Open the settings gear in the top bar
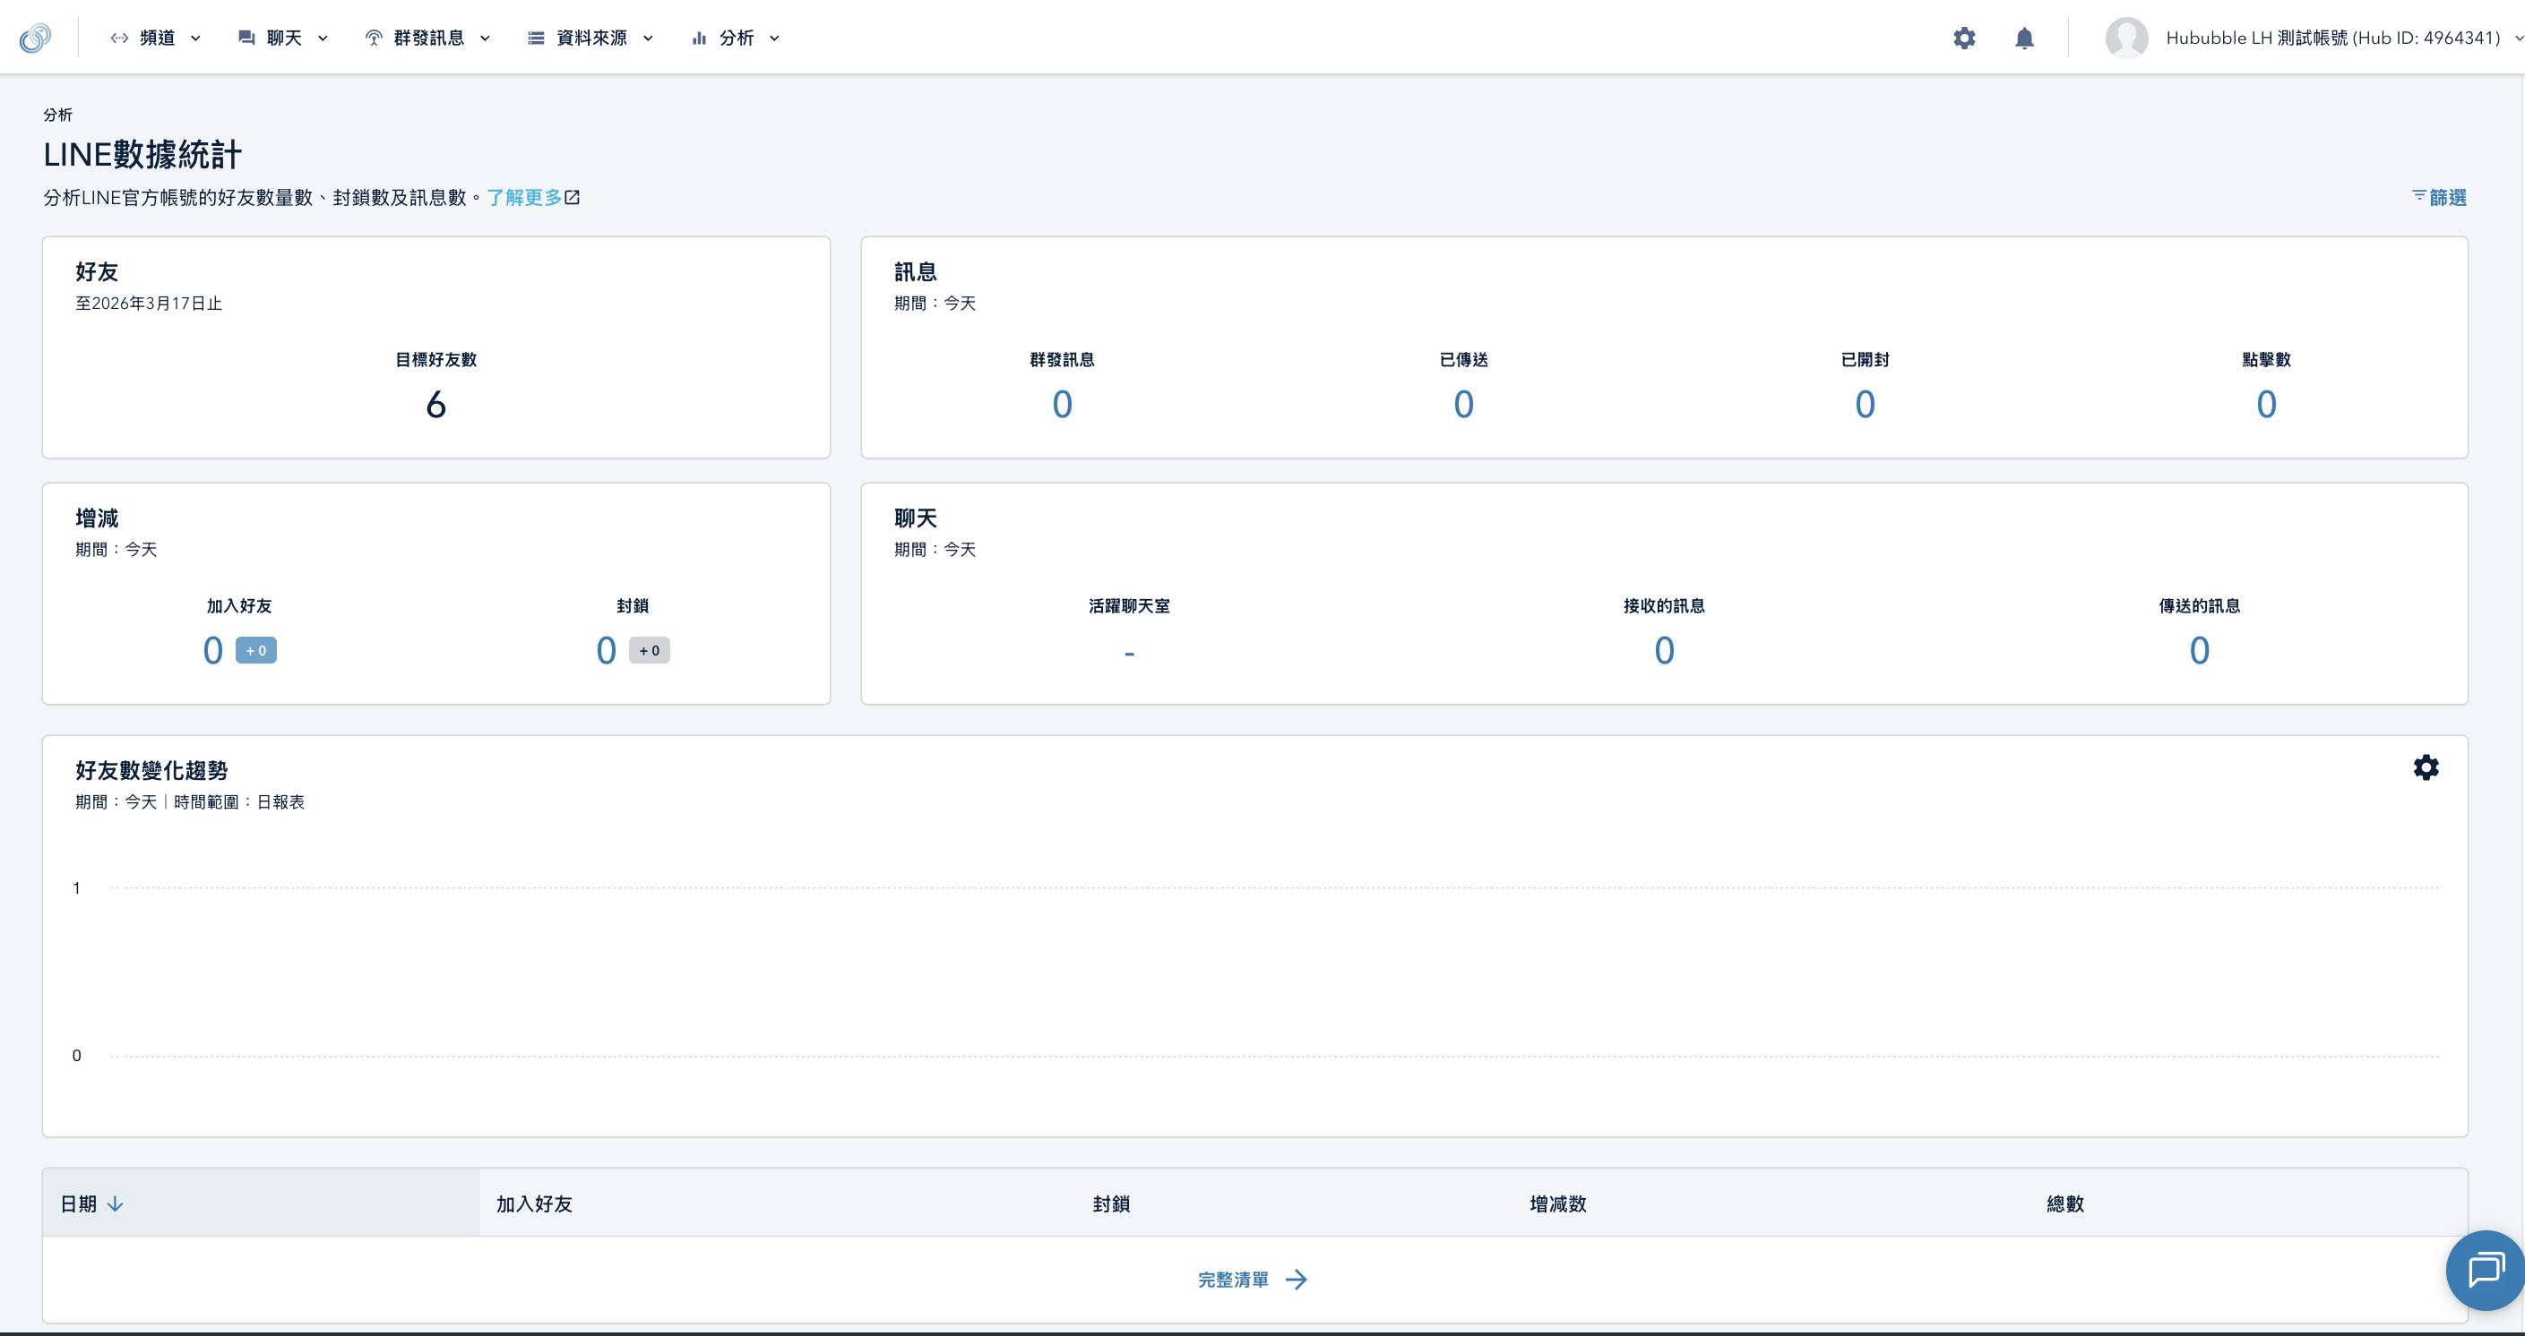This screenshot has height=1336, width=2525. click(x=1964, y=39)
